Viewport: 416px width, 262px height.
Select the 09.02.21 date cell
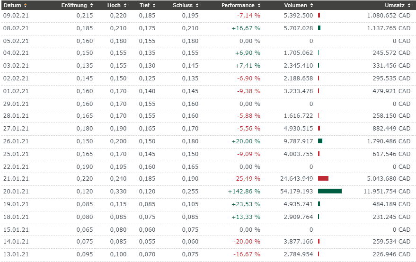[x=16, y=16]
